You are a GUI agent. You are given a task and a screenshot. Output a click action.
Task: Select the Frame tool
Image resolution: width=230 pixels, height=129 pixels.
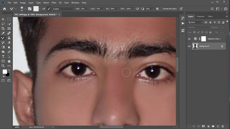pos(9,29)
